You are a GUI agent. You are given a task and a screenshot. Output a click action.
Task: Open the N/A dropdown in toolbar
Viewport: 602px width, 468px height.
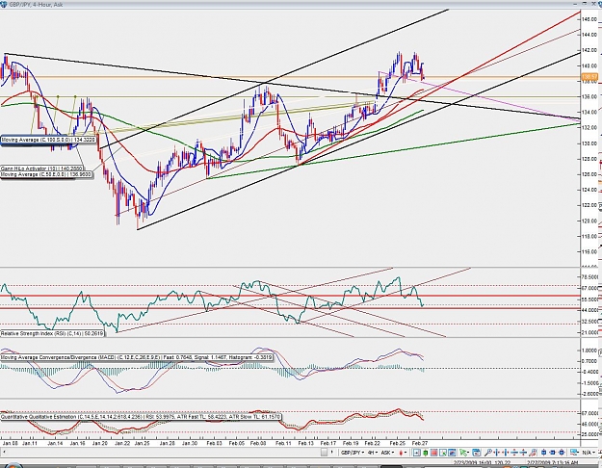tap(588, 453)
